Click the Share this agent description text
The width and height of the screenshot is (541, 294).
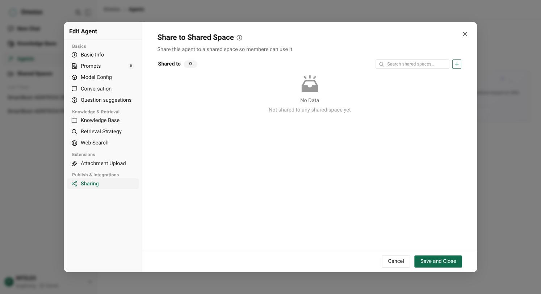(225, 49)
